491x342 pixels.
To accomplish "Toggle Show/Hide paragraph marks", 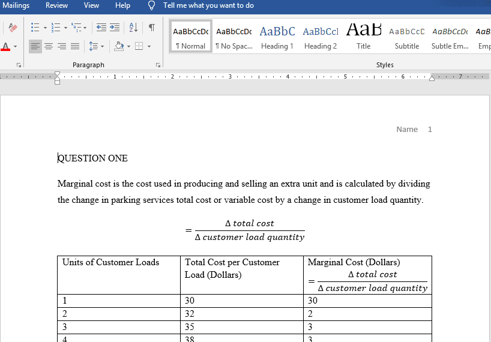I will (152, 28).
